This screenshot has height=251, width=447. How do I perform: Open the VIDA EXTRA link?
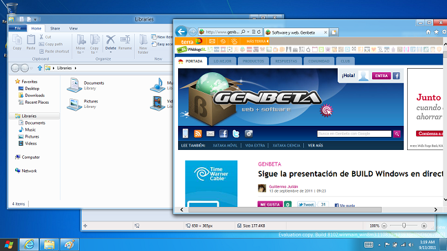click(x=255, y=146)
